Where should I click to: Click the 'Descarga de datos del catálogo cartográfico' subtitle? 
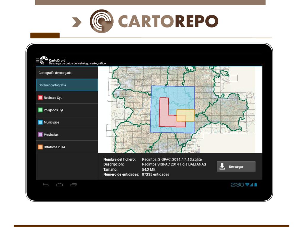tap(77, 63)
